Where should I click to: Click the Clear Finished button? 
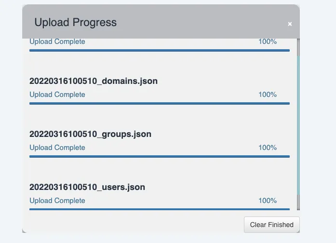(x=271, y=225)
